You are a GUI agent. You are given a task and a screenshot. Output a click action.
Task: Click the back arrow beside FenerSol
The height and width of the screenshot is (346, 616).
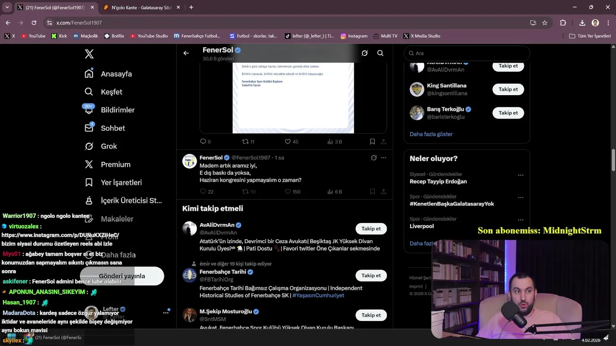click(186, 53)
